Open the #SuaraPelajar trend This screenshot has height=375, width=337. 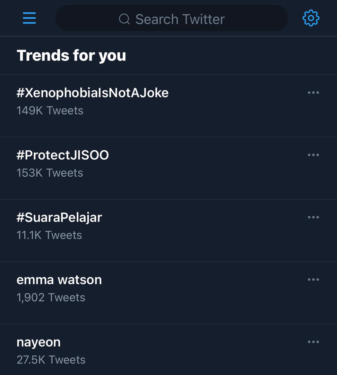[59, 217]
